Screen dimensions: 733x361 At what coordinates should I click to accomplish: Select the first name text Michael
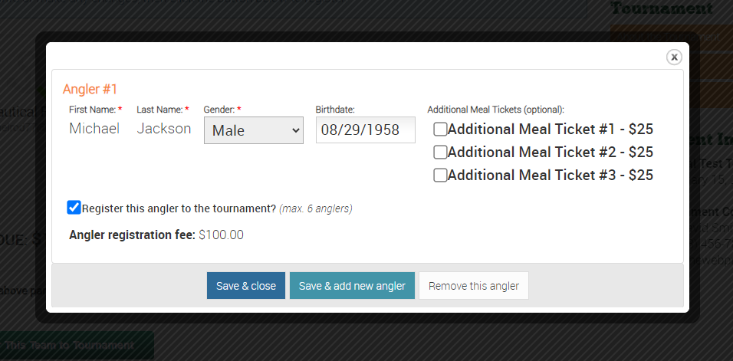point(94,129)
